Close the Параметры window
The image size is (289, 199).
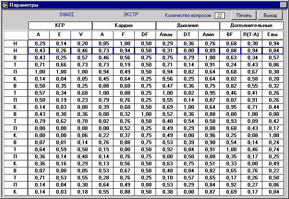(x=283, y=5)
